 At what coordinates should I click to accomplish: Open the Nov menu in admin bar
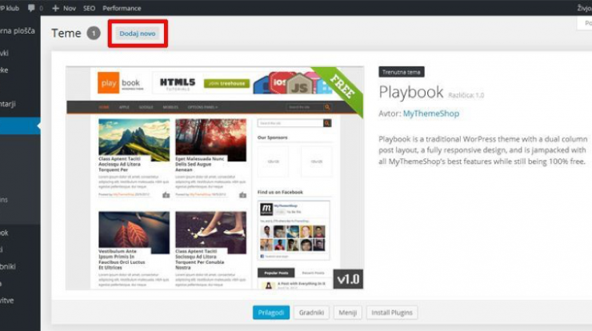point(70,8)
